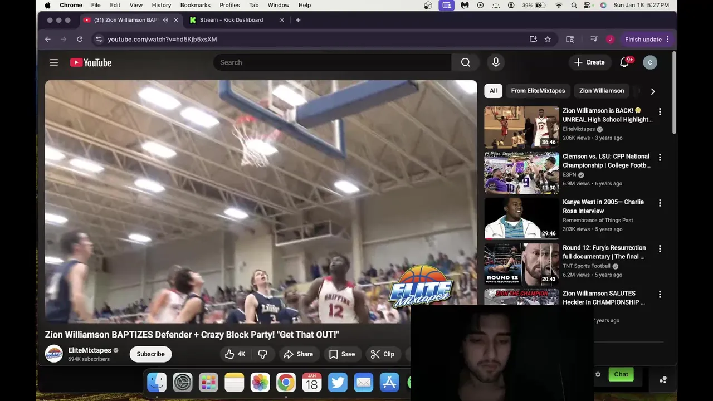
Task: Click the Finish update button
Action: (643, 39)
